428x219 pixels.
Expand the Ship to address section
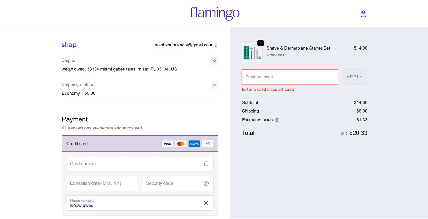tap(214, 61)
